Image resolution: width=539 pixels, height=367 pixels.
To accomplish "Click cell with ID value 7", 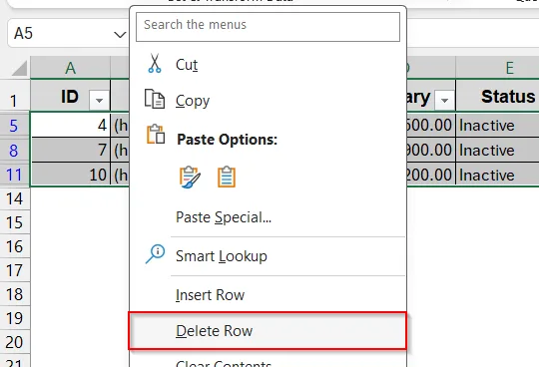I will pos(71,150).
